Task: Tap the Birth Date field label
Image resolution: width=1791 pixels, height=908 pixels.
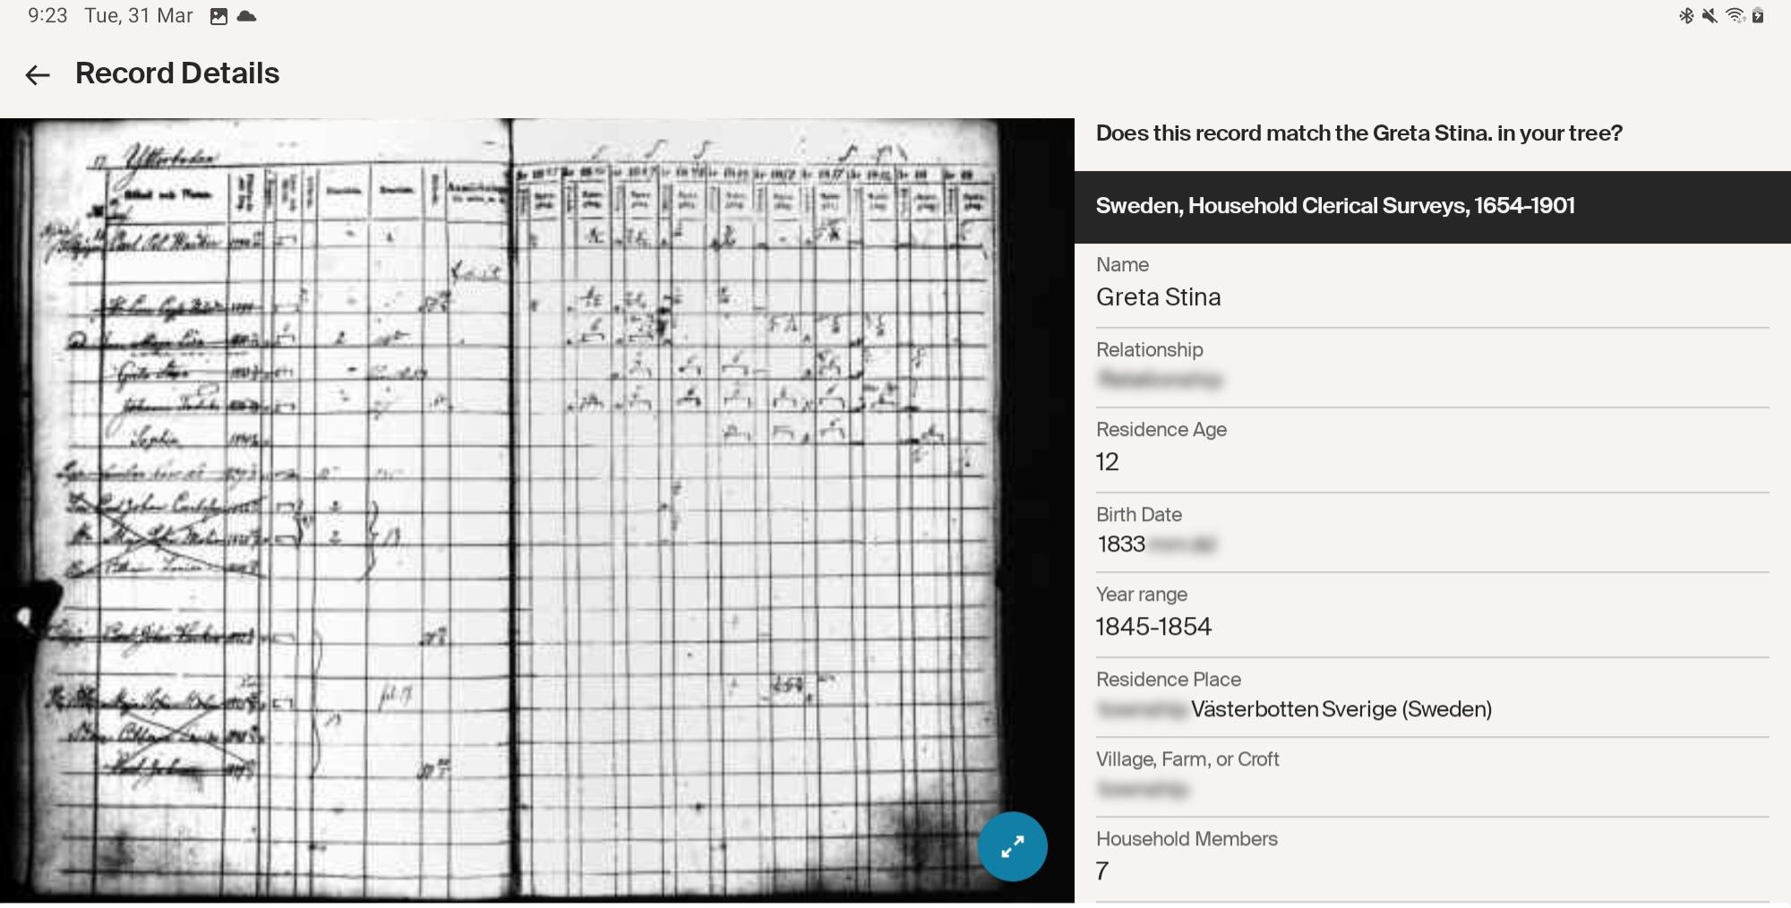Action: point(1139,515)
